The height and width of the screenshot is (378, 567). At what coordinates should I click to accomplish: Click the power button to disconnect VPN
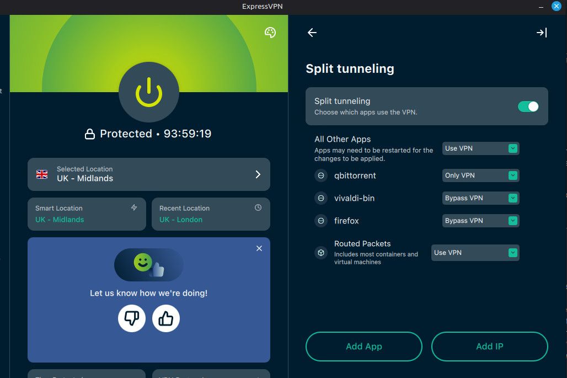click(x=148, y=92)
